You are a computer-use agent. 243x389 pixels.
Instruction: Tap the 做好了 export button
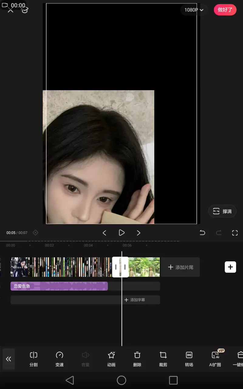225,10
